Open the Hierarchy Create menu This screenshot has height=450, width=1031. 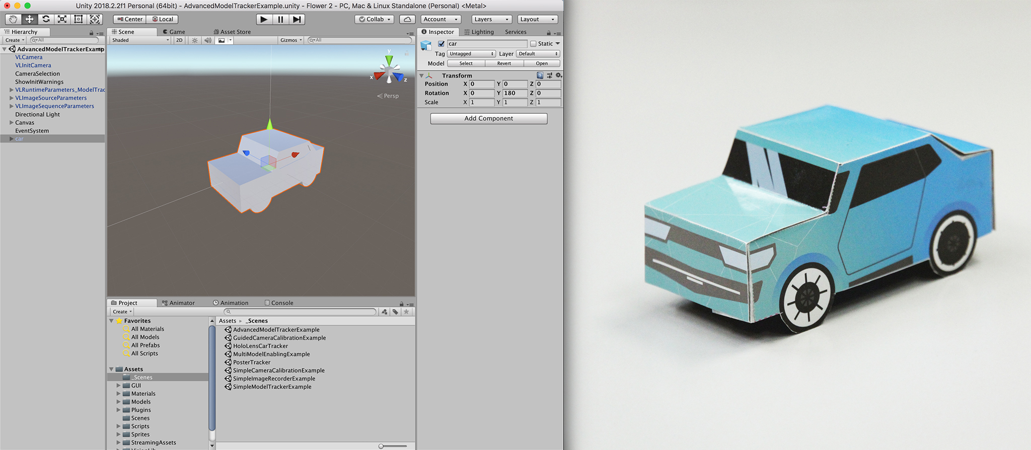point(14,40)
